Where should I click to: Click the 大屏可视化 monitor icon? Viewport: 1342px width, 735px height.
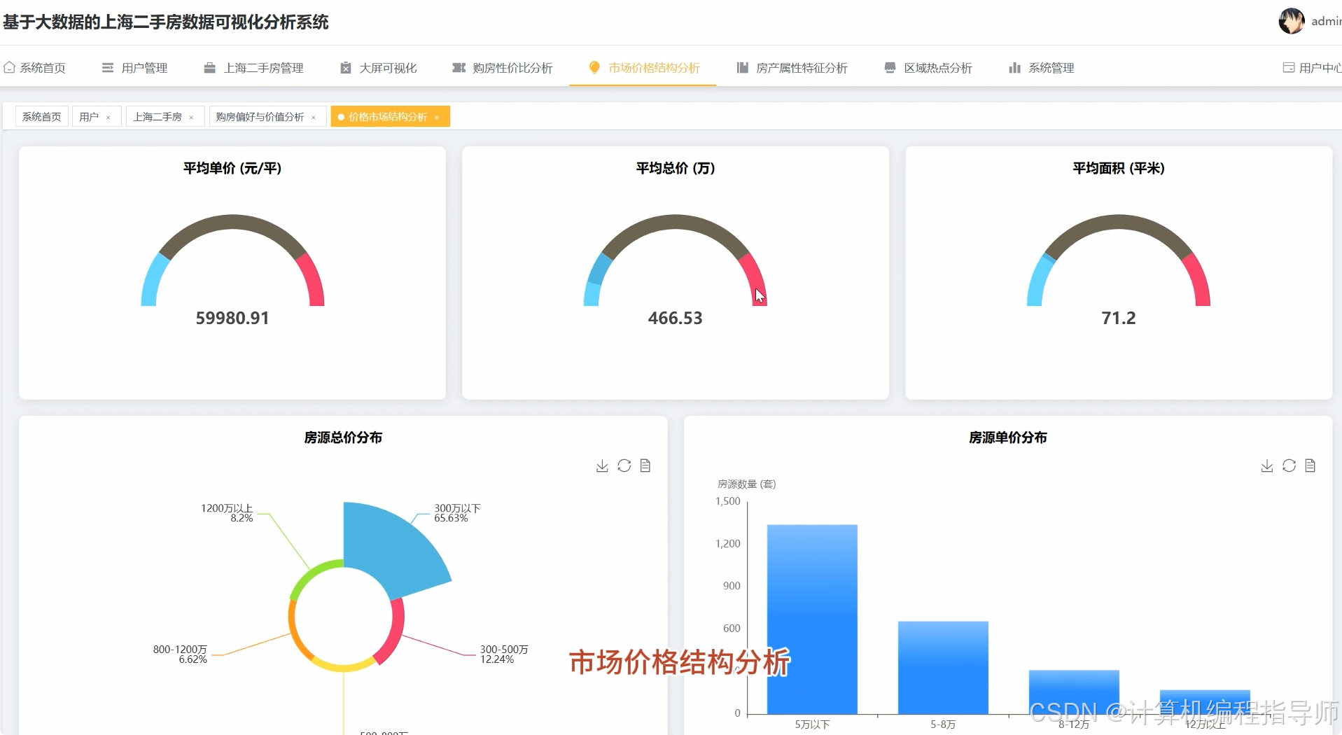(x=344, y=67)
